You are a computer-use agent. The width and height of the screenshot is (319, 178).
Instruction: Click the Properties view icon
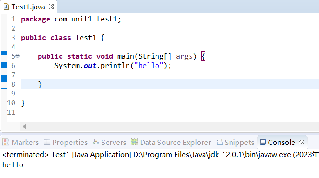pyautogui.click(x=47, y=142)
